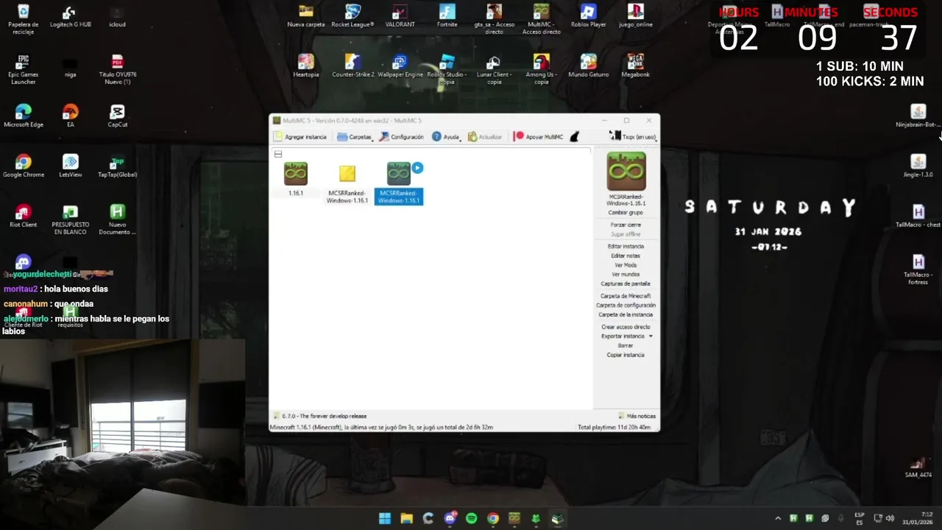Open the Among Us - copia shortcut
Image resolution: width=942 pixels, height=530 pixels.
(x=541, y=68)
